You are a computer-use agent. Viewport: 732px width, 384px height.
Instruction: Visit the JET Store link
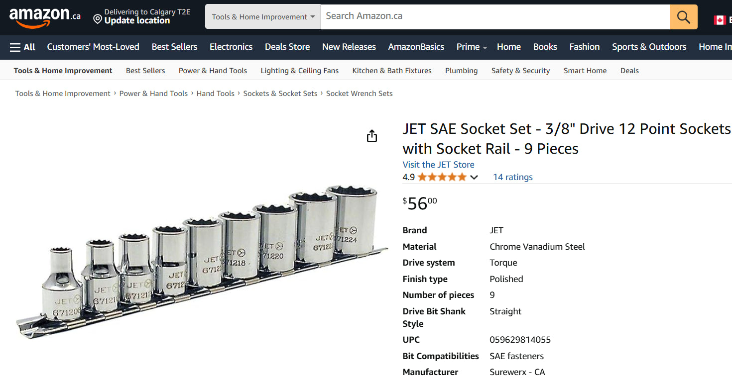pyautogui.click(x=438, y=165)
